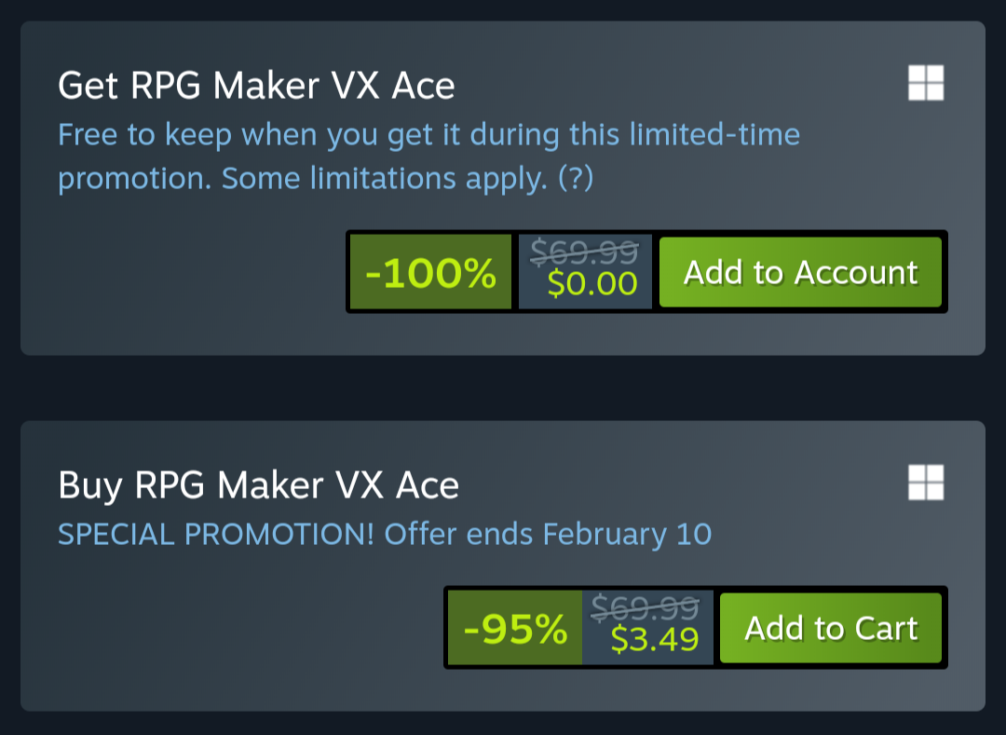Select the -100% discount badge
This screenshot has width=1006, height=735.
tap(430, 272)
